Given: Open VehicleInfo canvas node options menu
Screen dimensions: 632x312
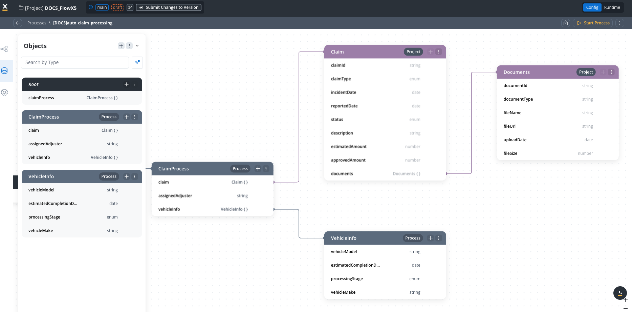Looking at the screenshot, I should click(x=439, y=238).
